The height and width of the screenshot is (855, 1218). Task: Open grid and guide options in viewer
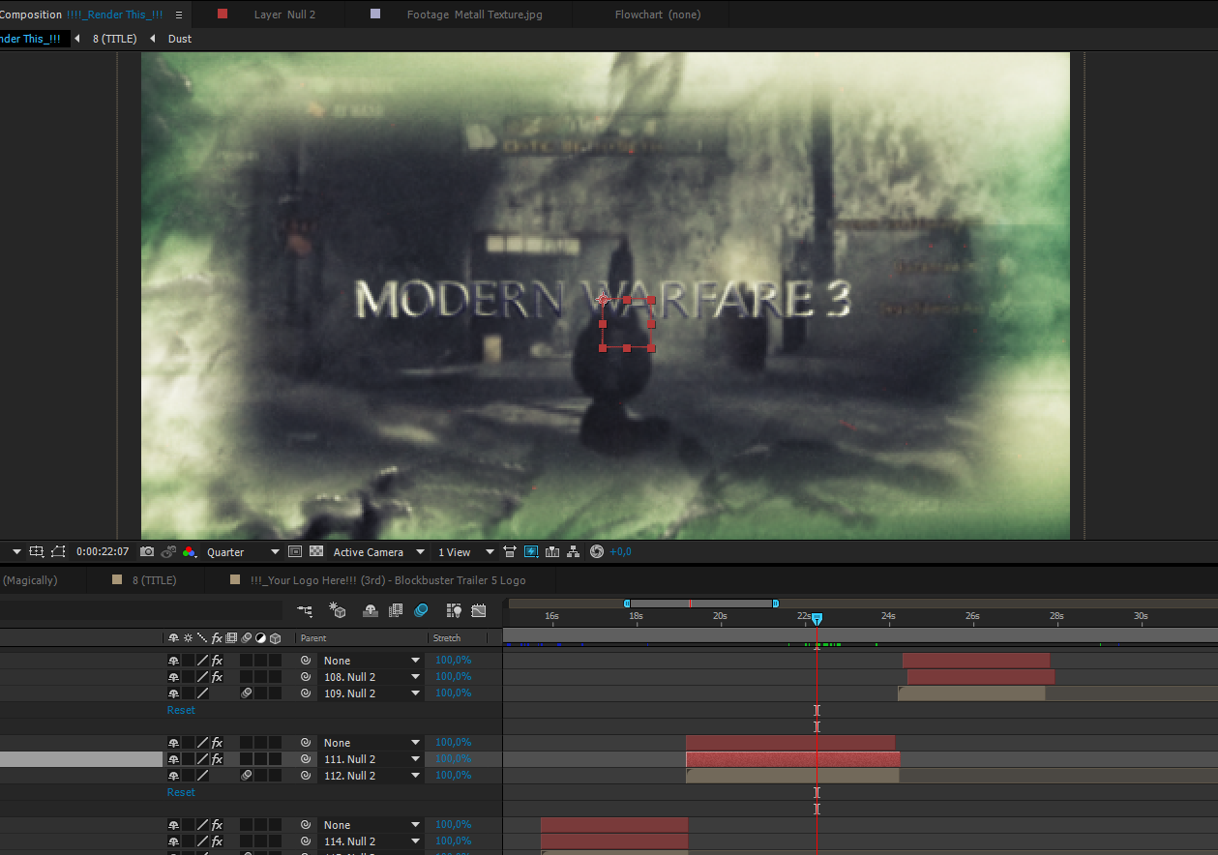[36, 551]
